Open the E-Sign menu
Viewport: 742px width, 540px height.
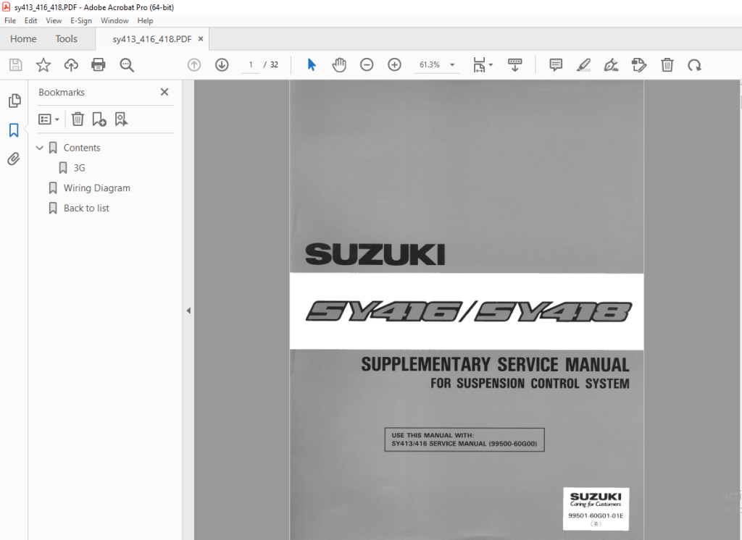[81, 21]
